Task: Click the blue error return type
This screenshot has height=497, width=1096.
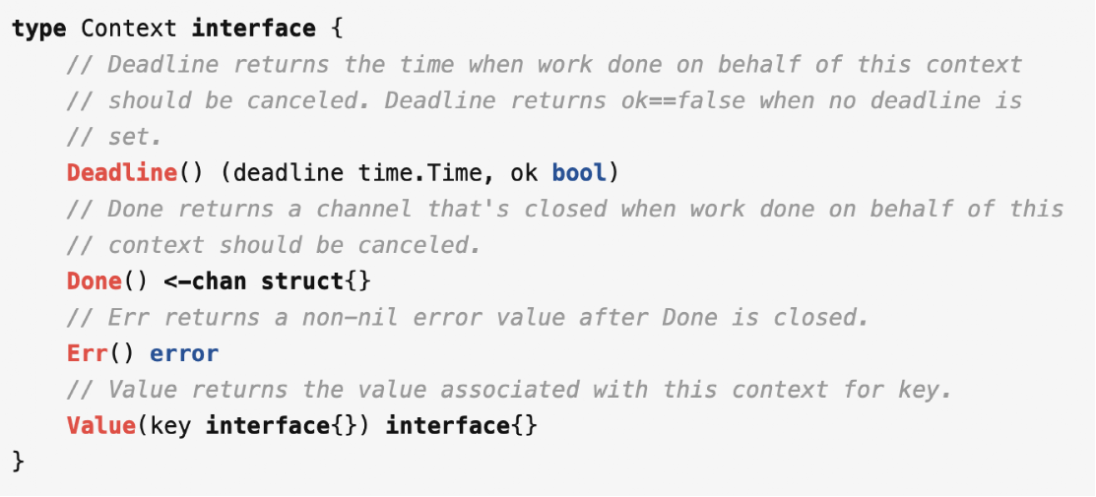Action: pos(184,353)
